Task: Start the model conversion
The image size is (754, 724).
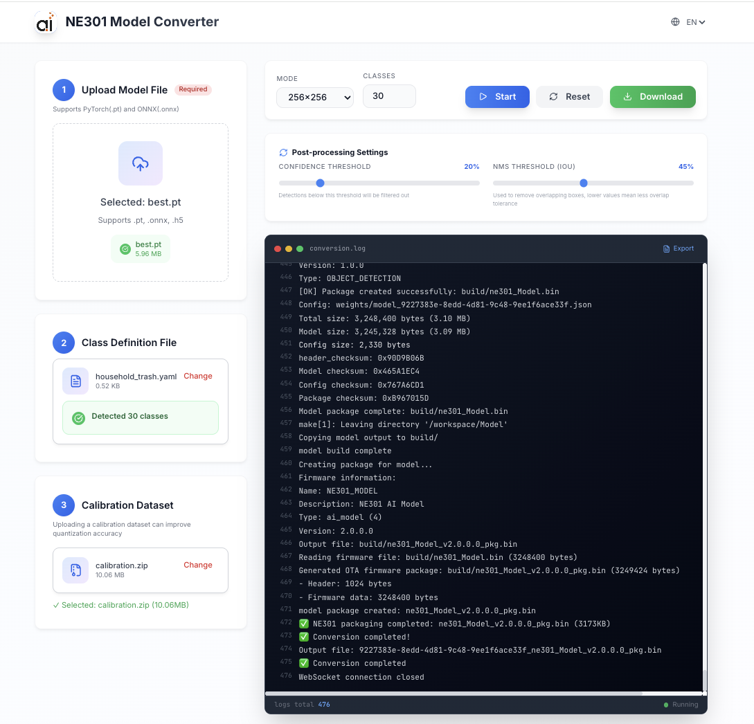Action: click(497, 97)
